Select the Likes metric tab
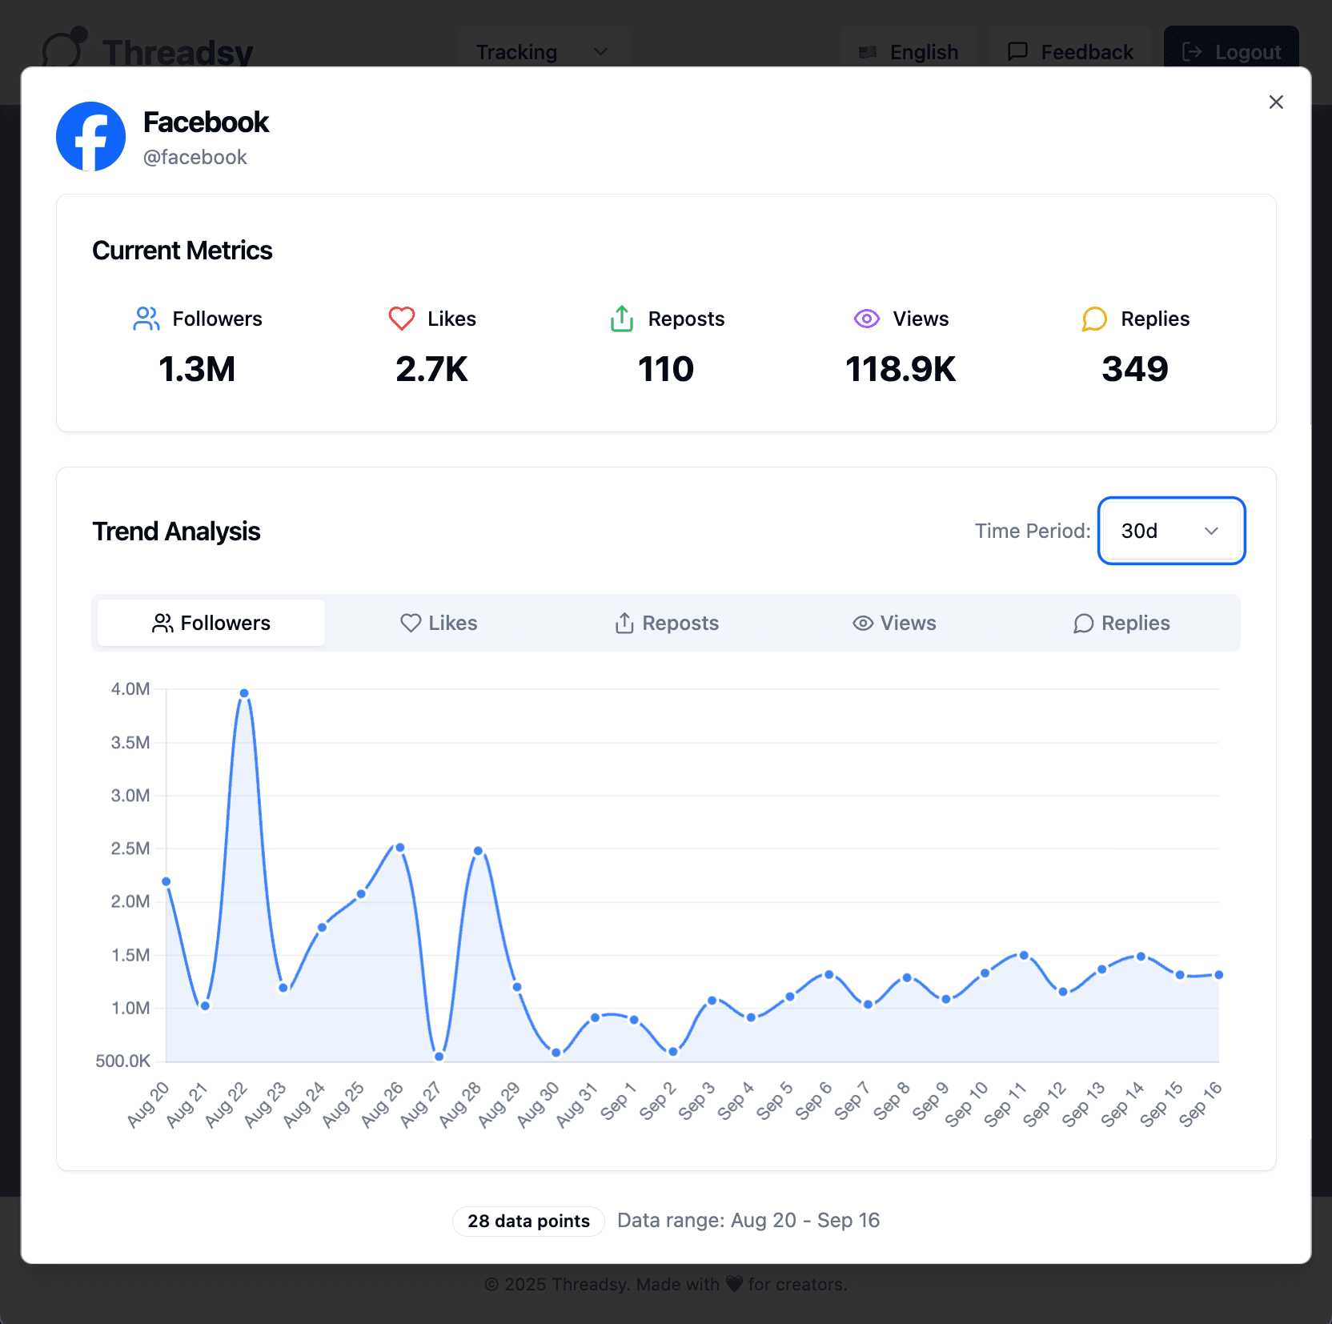This screenshot has width=1332, height=1324. pyautogui.click(x=439, y=623)
